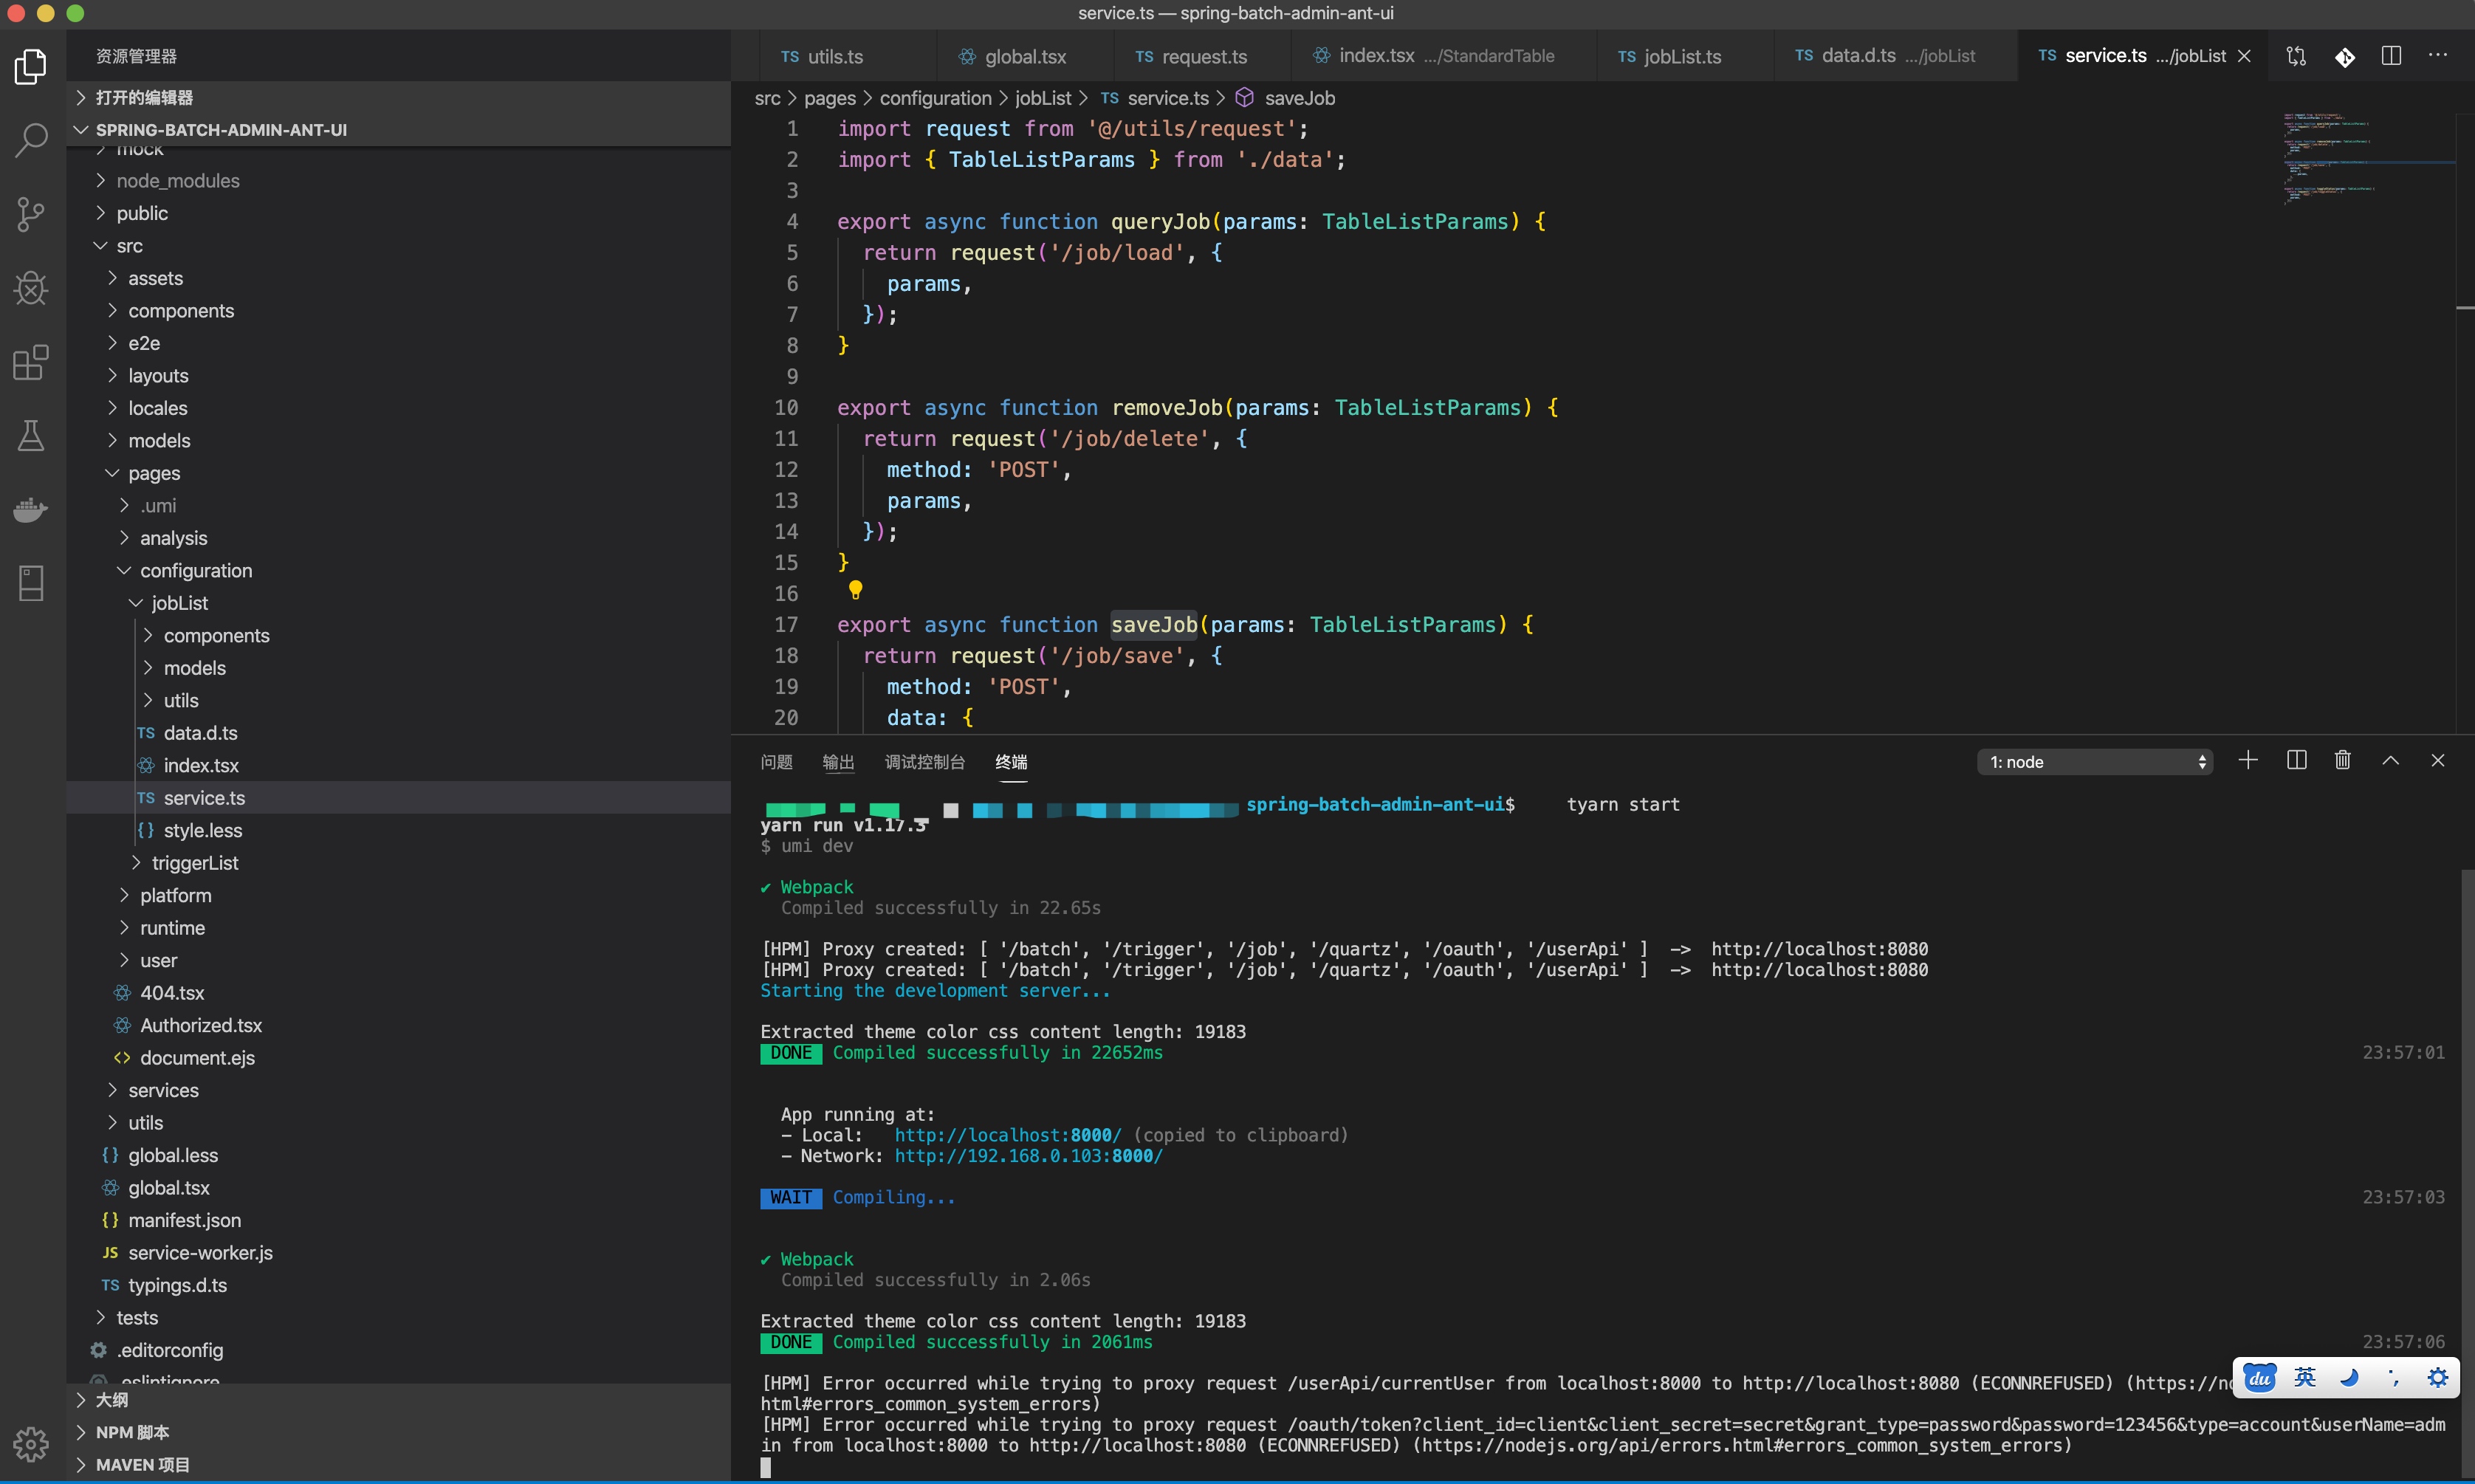Expand the NPM 脚本 section
This screenshot has height=1484, width=2475.
[x=132, y=1432]
